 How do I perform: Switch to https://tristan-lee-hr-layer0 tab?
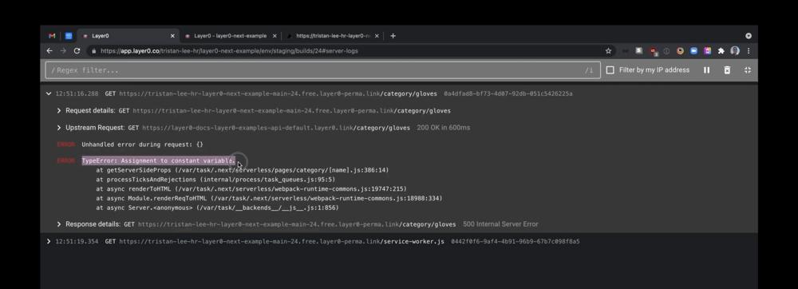click(x=333, y=36)
